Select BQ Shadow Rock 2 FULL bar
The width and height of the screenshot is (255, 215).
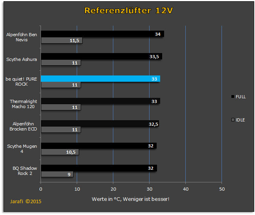coord(99,168)
